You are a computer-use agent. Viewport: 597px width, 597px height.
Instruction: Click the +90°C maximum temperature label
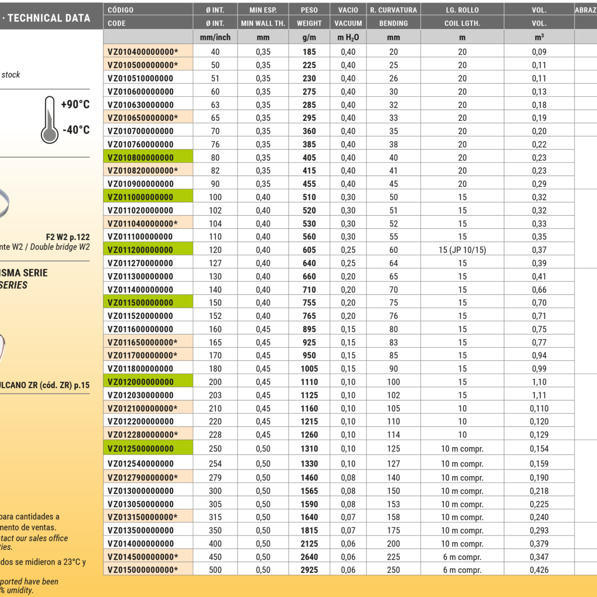pyautogui.click(x=75, y=104)
